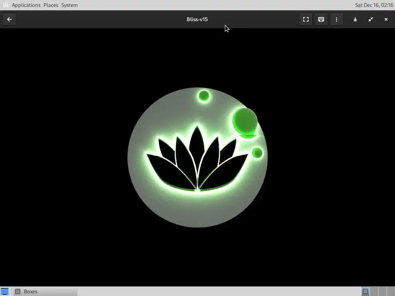Open the three-dot machine menu

(x=336, y=19)
